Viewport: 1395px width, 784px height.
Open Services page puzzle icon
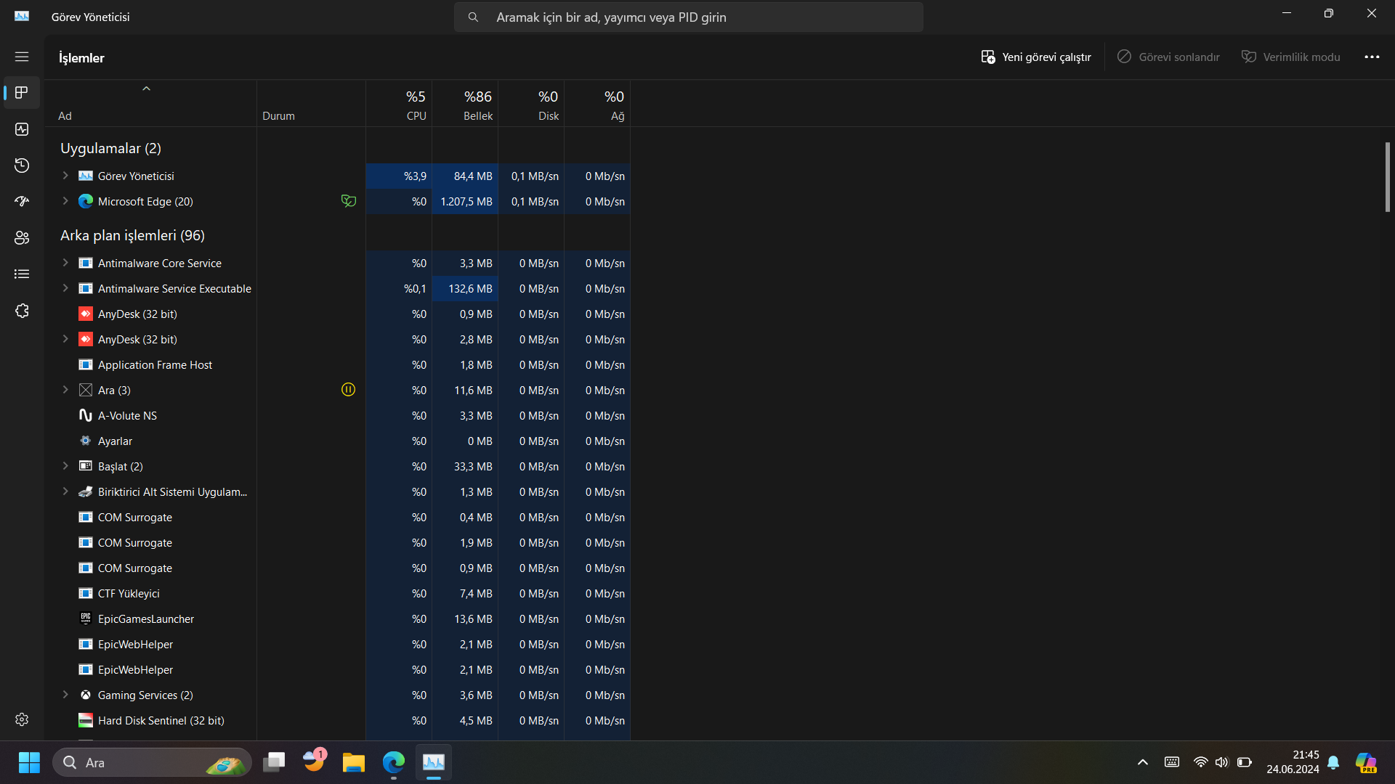click(22, 311)
